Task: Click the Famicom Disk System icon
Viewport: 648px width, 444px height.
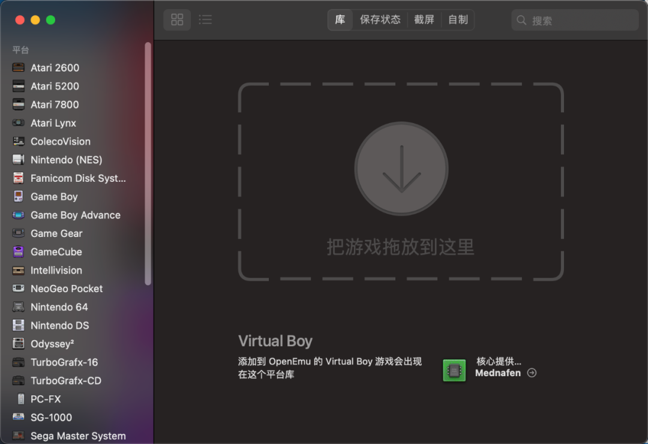Action: 18,178
